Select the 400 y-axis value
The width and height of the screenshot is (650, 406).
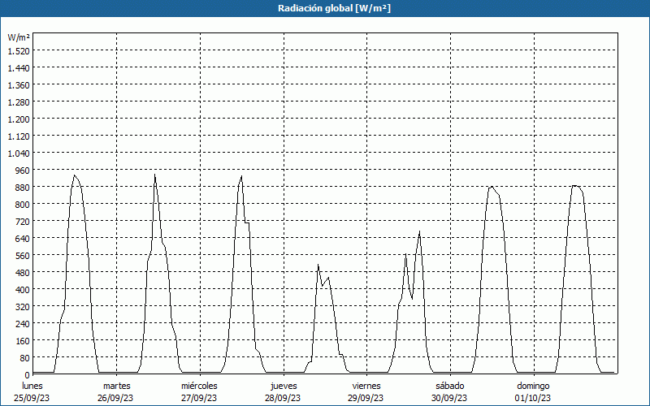[23, 290]
